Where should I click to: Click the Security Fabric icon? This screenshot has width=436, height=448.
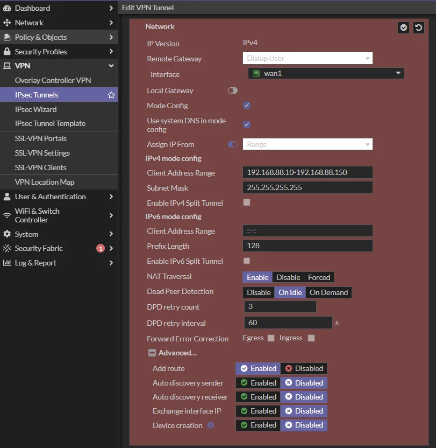pos(7,248)
